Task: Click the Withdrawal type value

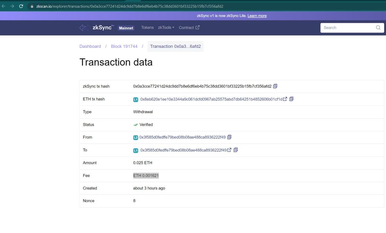Action: click(x=143, y=112)
